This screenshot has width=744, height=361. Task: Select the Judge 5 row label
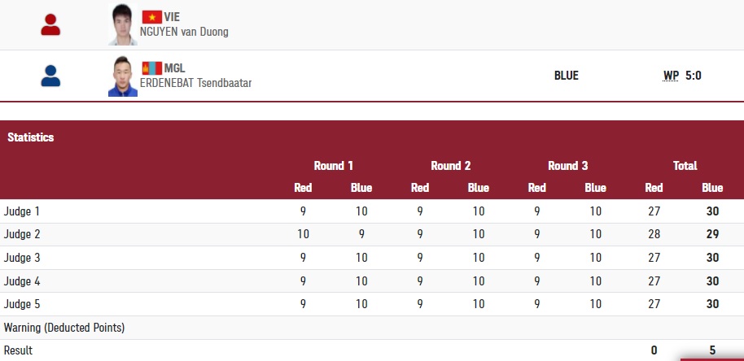point(22,304)
